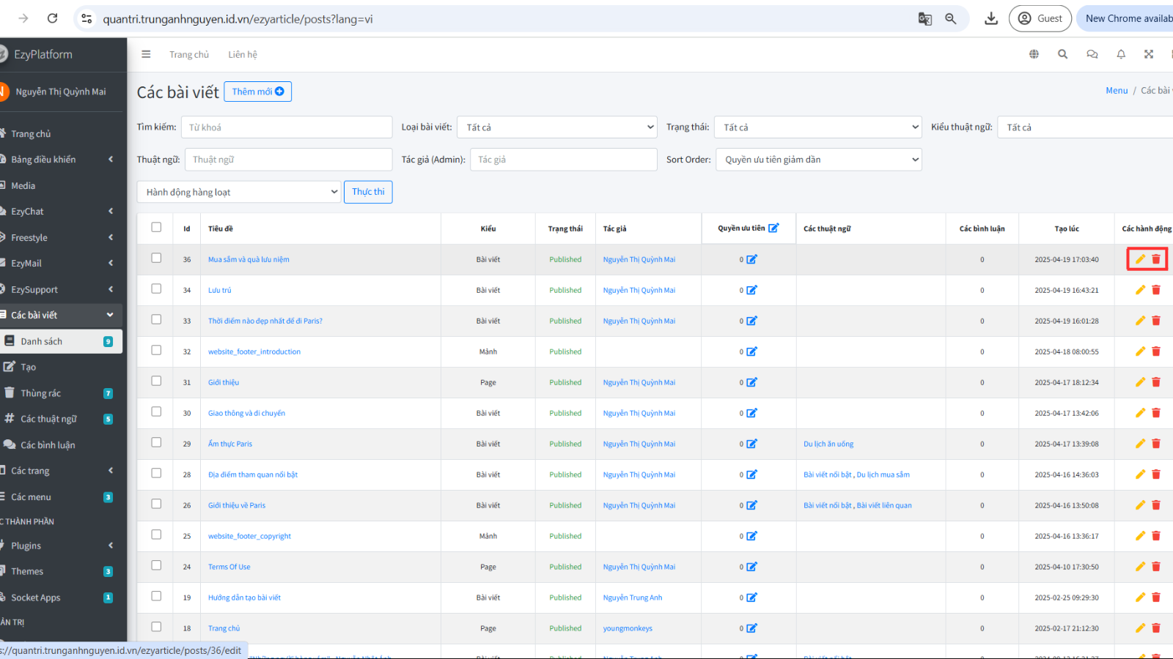Delete 'Terms Of Use' page trash icon

click(1156, 567)
